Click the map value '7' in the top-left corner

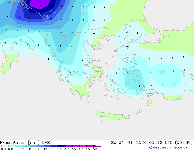pyautogui.click(x=9, y=3)
